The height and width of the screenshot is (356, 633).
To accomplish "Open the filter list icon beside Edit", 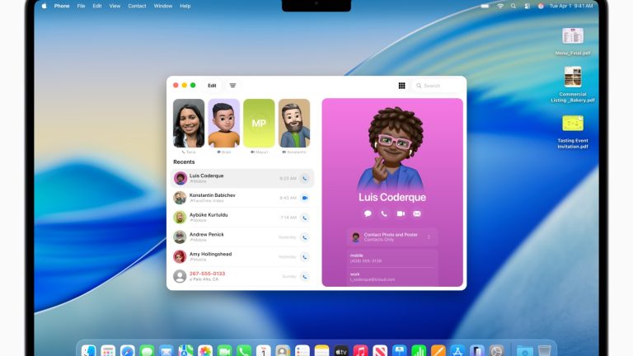I will (232, 86).
